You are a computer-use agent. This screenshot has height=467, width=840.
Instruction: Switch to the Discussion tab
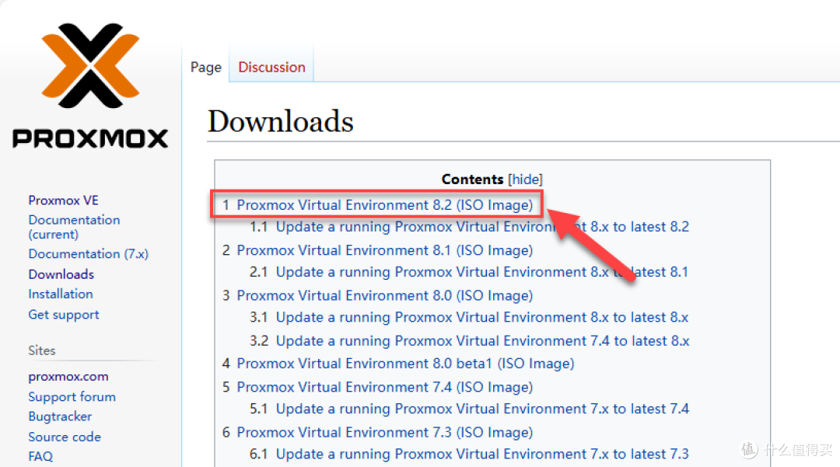coord(271,67)
